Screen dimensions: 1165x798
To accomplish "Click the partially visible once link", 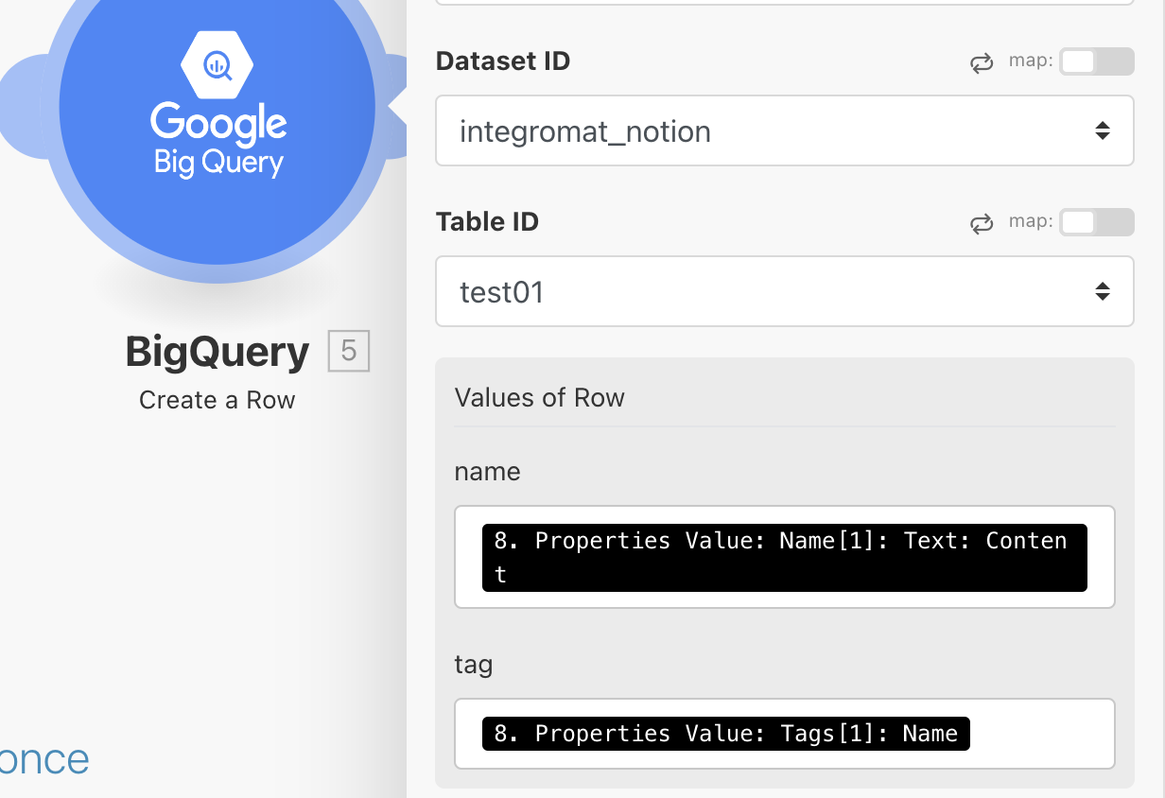I will coord(44,759).
